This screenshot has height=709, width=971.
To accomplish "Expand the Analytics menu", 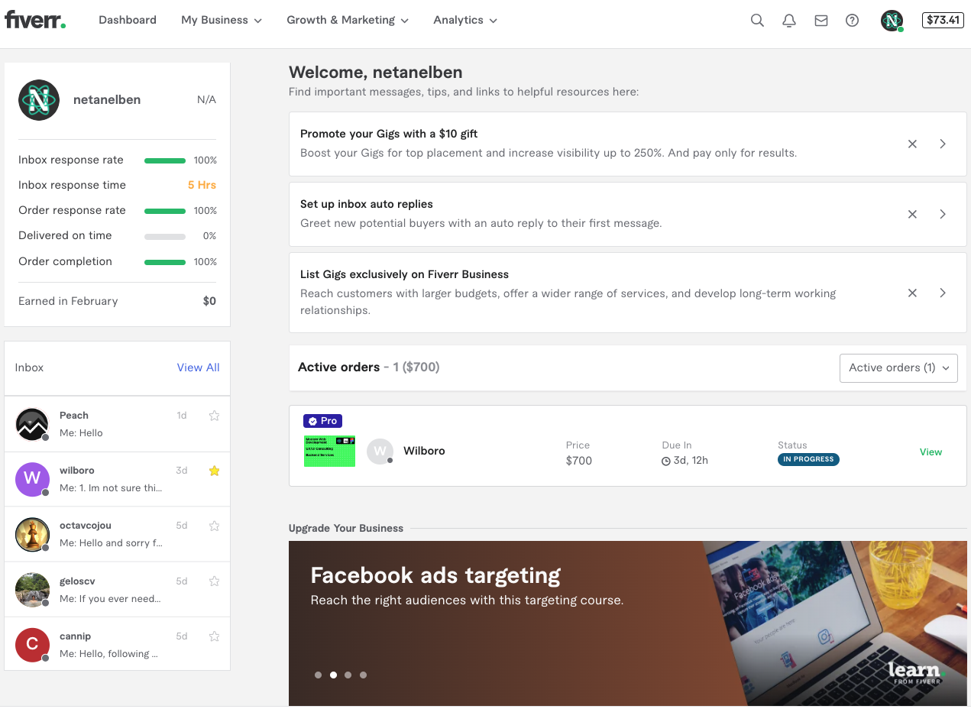I will pyautogui.click(x=465, y=20).
